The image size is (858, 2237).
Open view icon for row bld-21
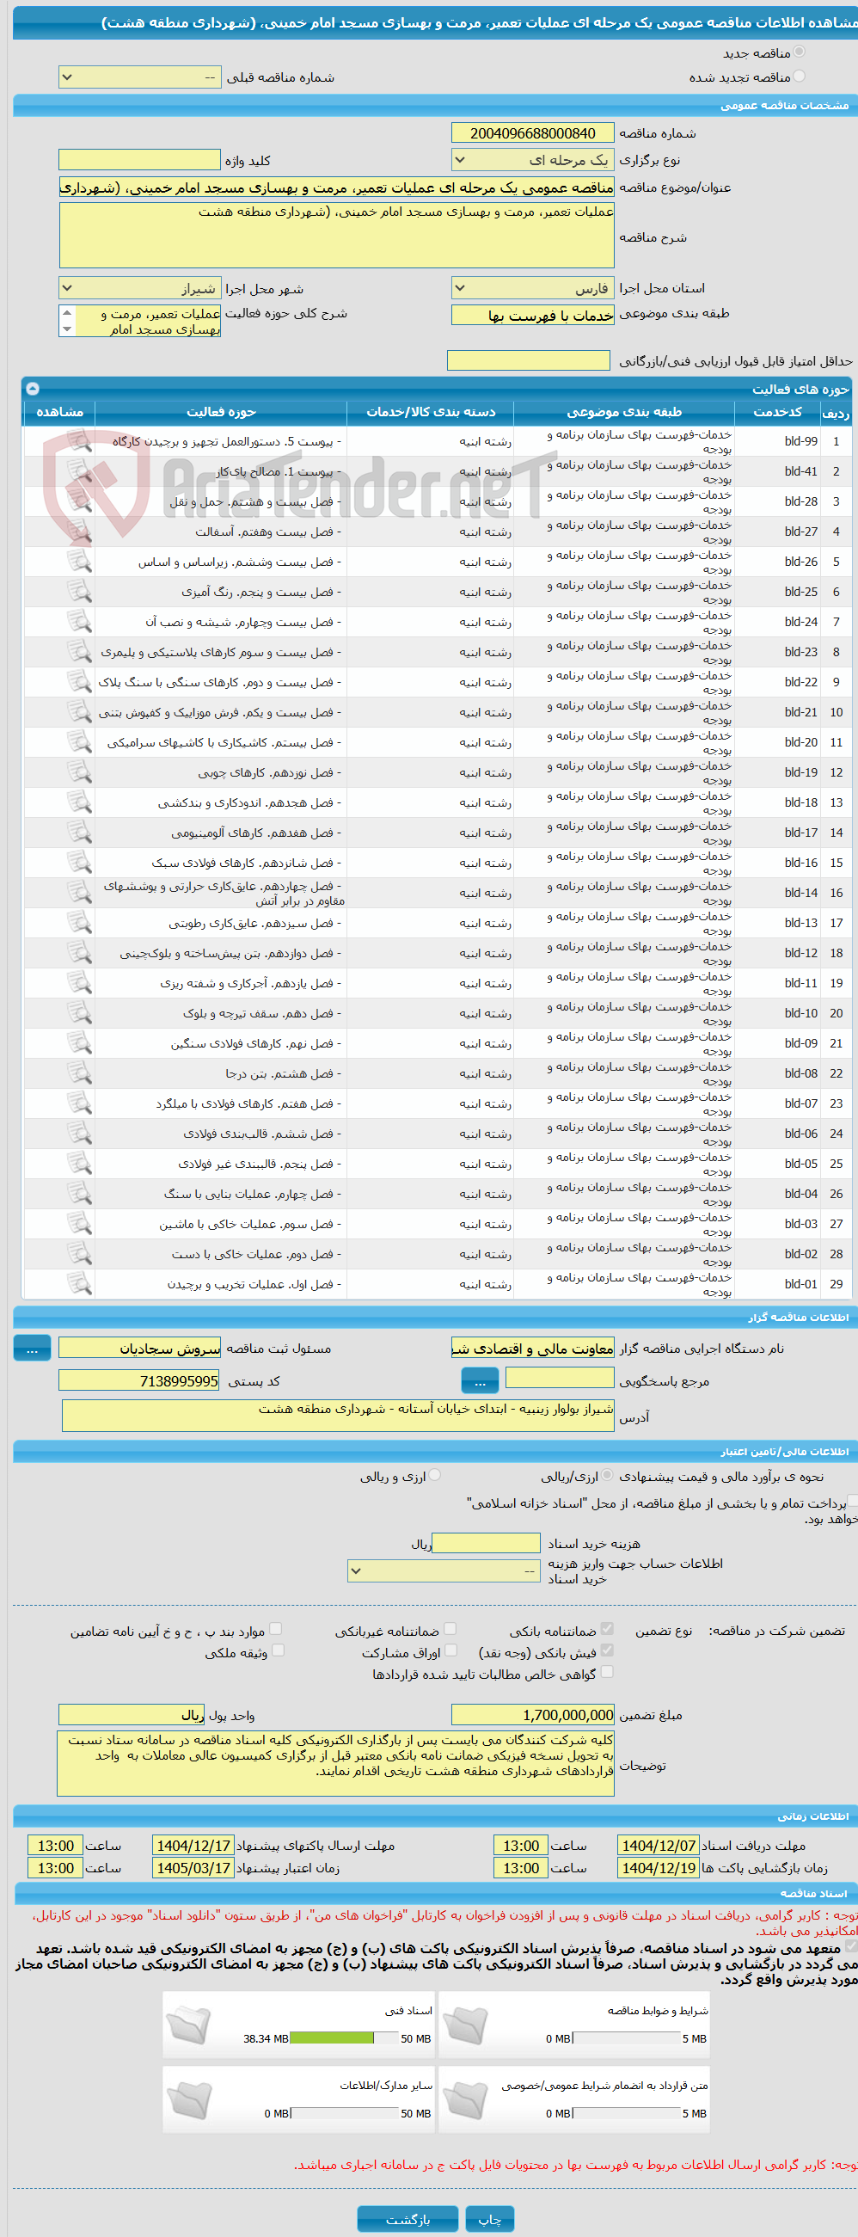click(79, 712)
